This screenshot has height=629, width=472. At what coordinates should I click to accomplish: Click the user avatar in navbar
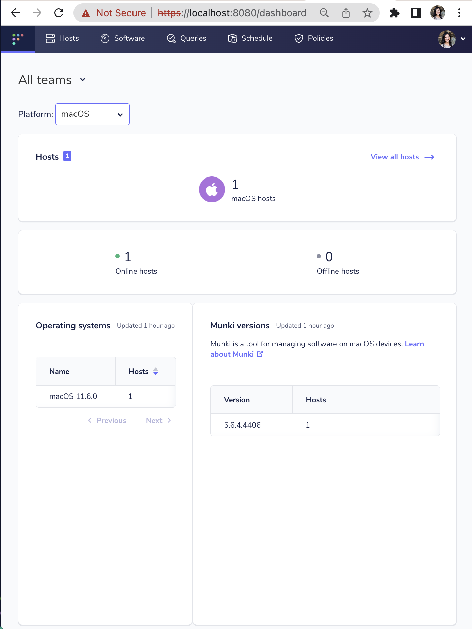coord(447,39)
